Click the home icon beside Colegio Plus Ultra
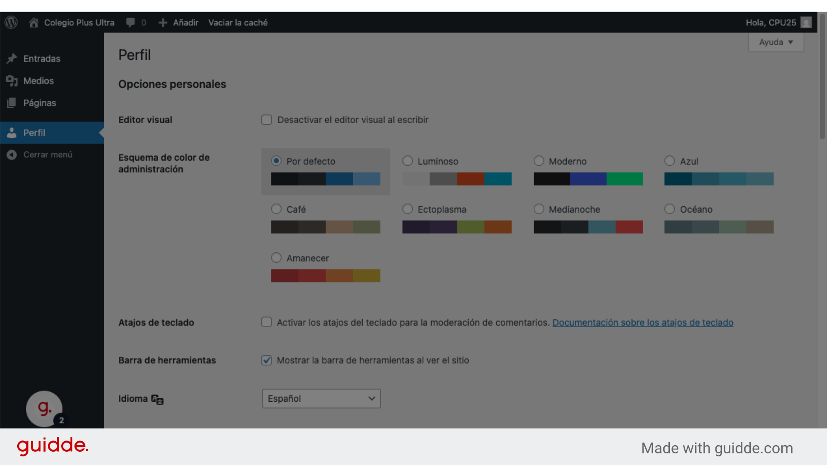The width and height of the screenshot is (827, 465). [x=34, y=22]
